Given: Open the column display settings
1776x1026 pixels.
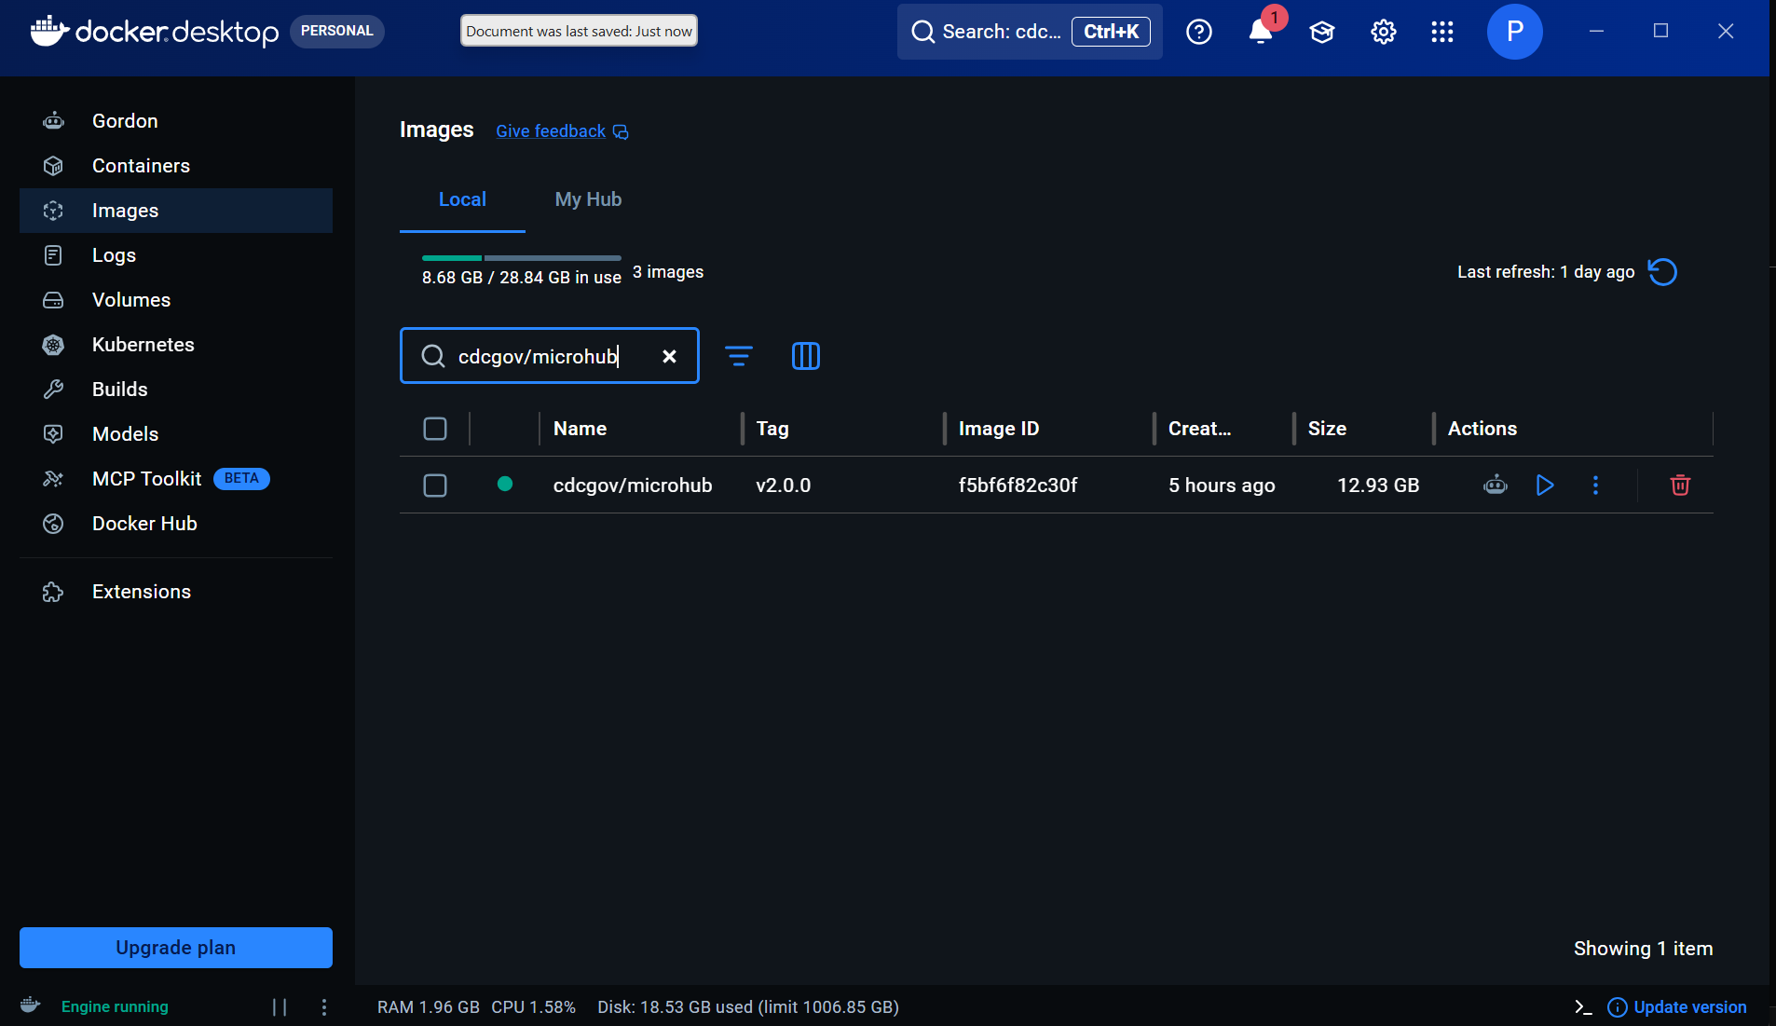Looking at the screenshot, I should coord(806,356).
